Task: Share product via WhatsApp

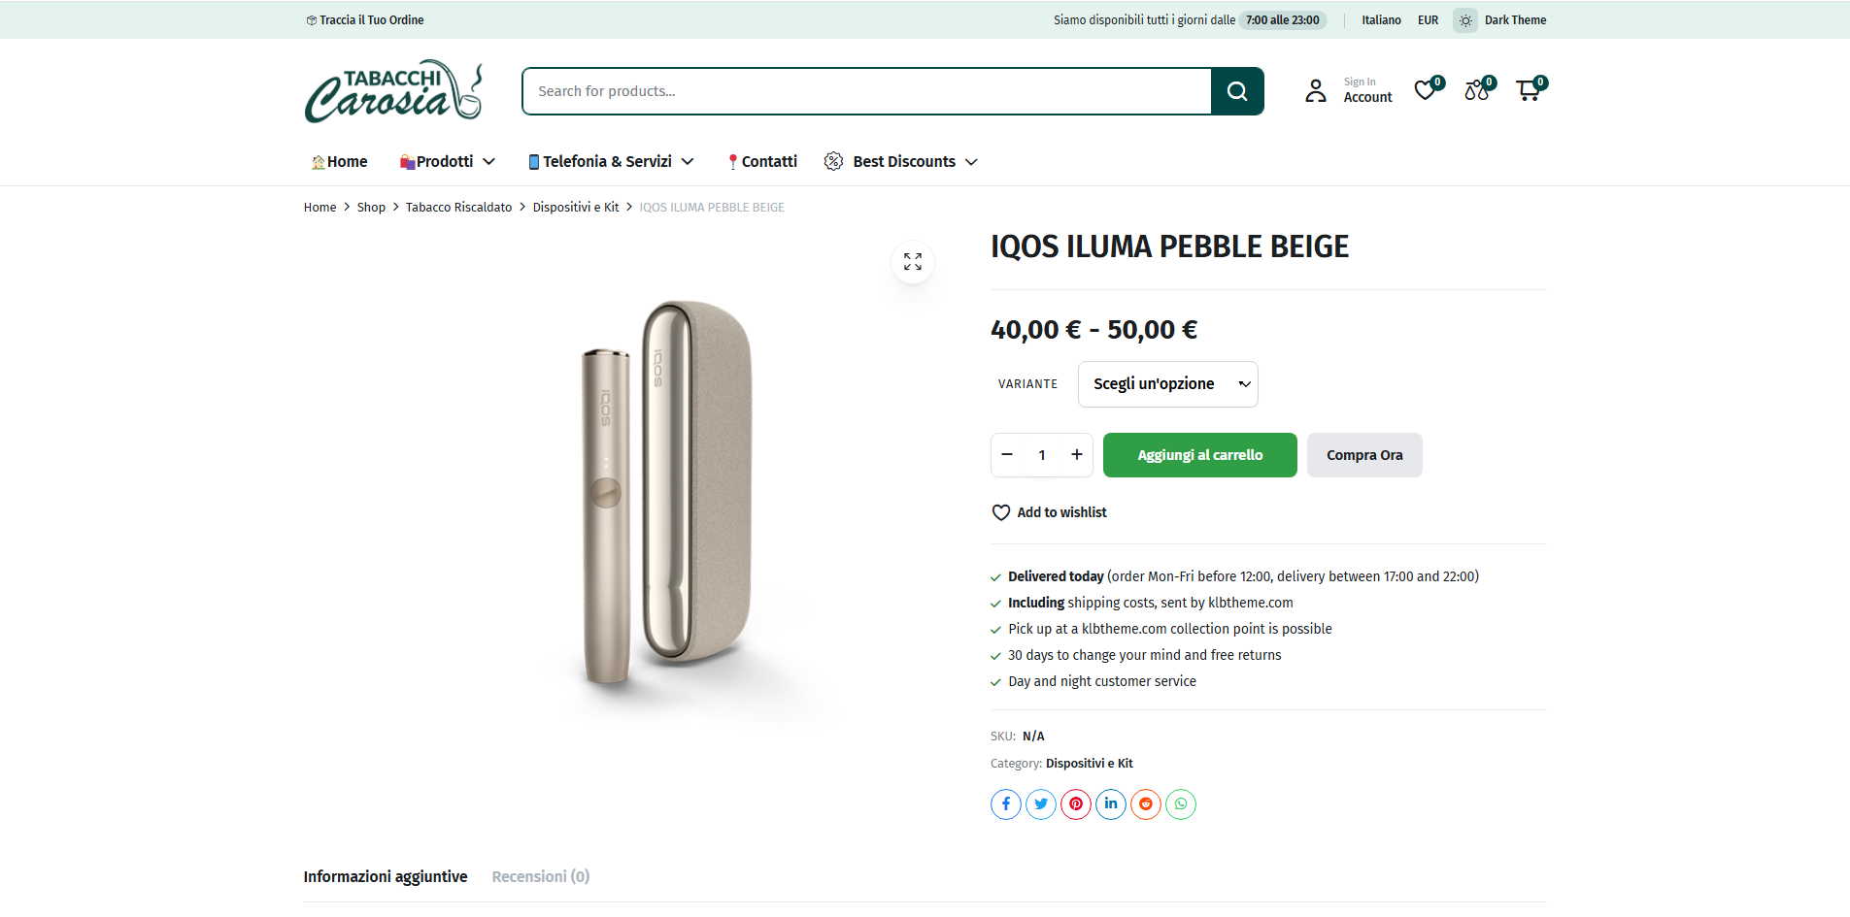Action: coord(1181,804)
